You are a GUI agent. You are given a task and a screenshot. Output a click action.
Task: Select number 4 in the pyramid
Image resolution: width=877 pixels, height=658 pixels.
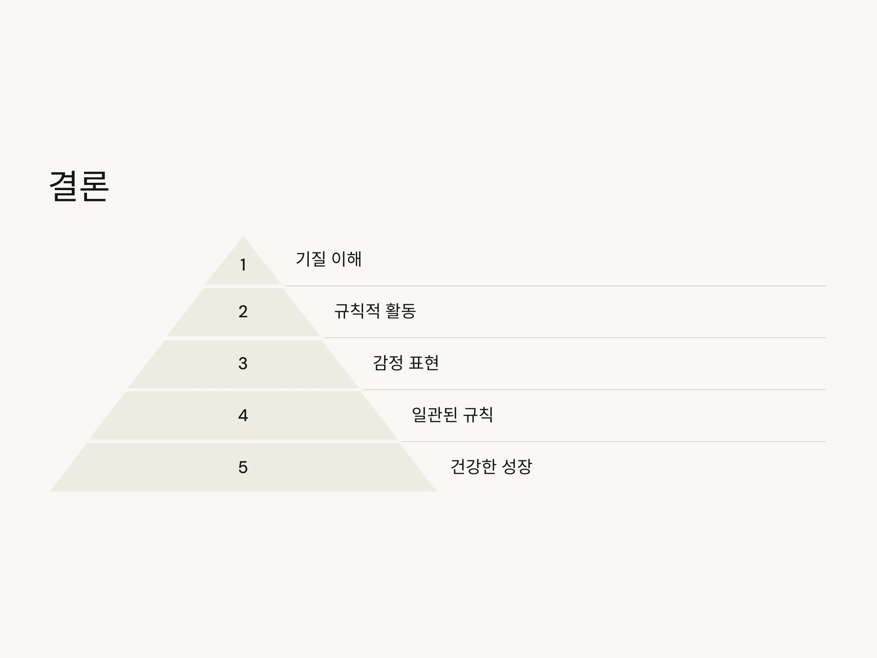[243, 415]
